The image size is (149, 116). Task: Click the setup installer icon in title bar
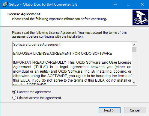click(5, 4)
